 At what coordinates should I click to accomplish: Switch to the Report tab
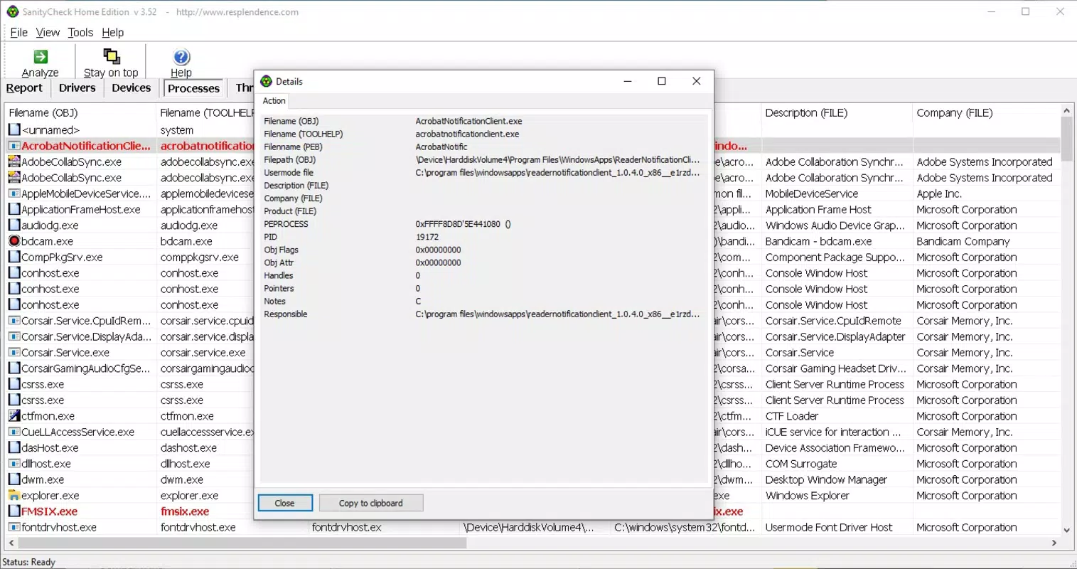[25, 88]
